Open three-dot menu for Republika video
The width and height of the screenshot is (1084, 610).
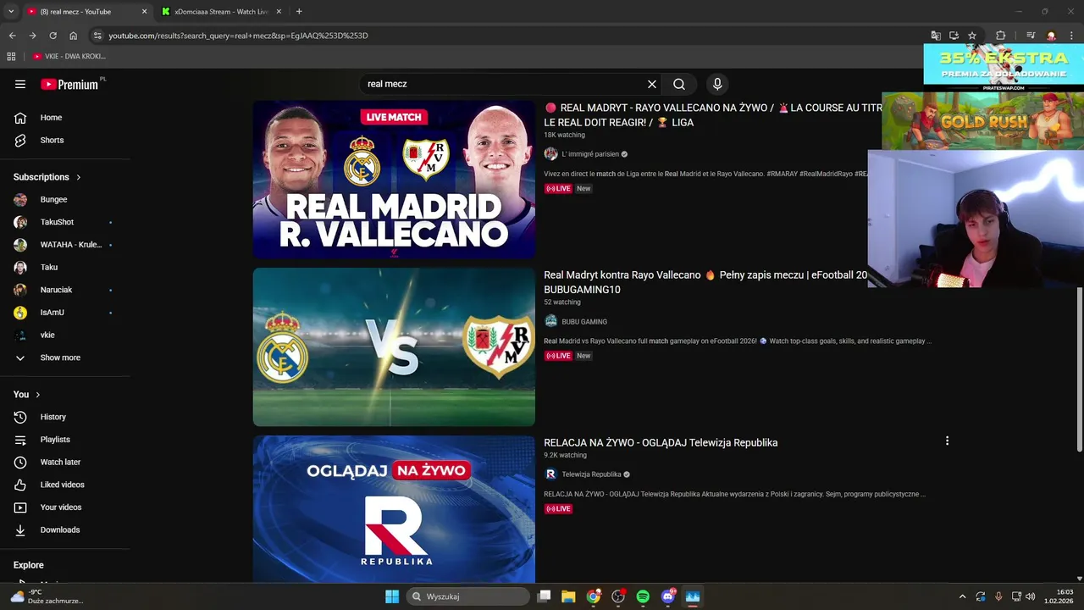[947, 441]
